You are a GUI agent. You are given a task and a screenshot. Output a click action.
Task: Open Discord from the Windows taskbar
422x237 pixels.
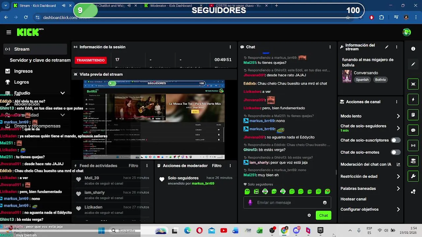[296, 230]
